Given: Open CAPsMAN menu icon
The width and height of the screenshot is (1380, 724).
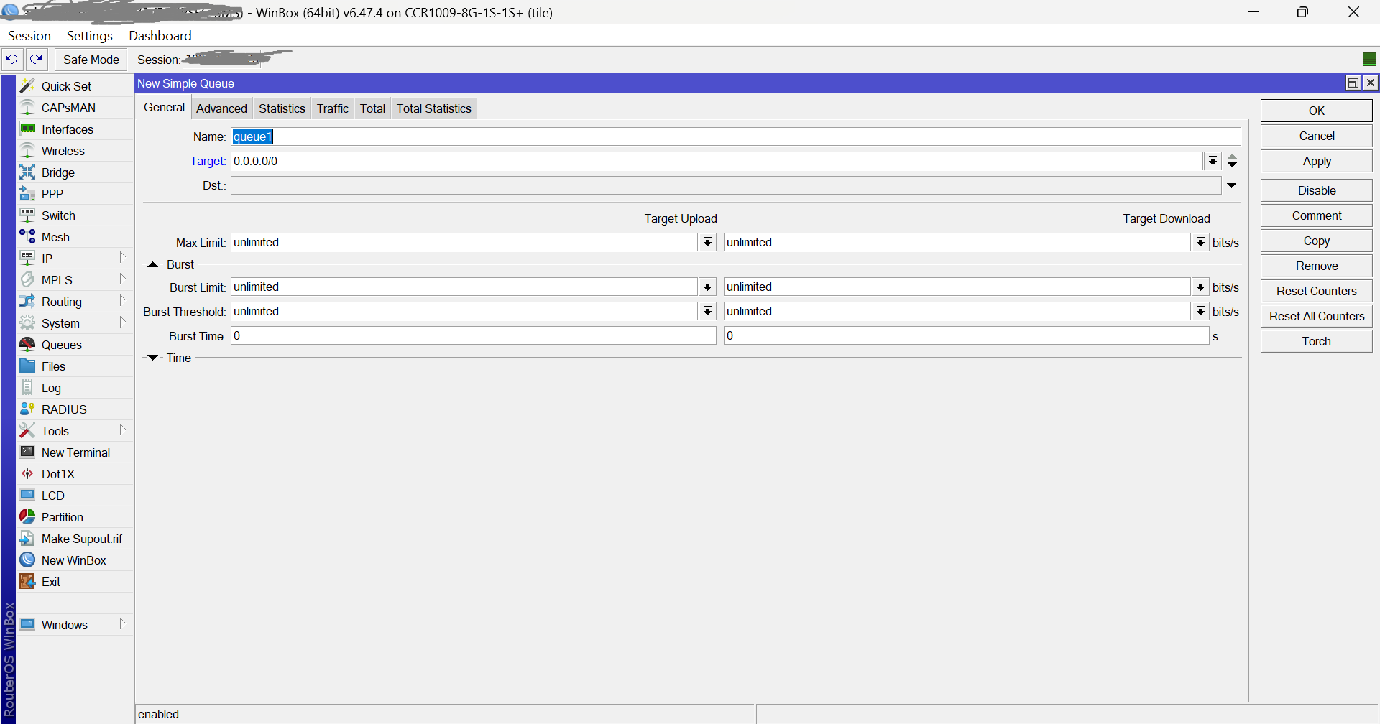Looking at the screenshot, I should 27,108.
